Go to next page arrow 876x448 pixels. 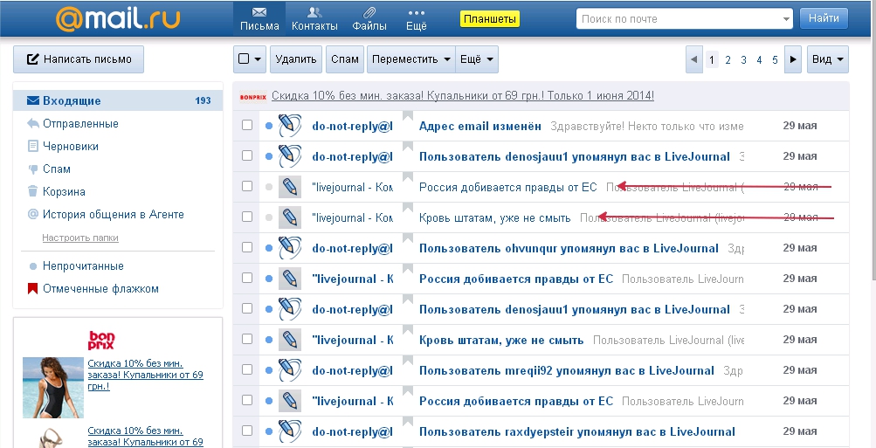[x=793, y=59]
